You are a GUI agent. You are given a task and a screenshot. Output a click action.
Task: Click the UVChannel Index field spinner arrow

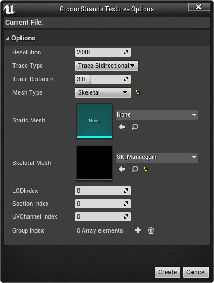126,216
